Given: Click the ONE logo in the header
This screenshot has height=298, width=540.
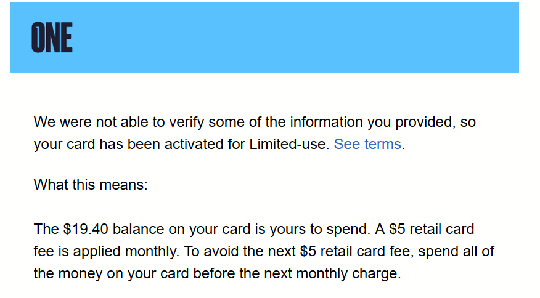Looking at the screenshot, I should click(x=52, y=38).
